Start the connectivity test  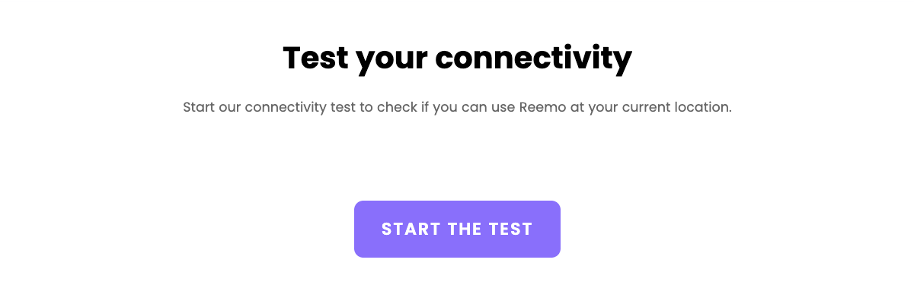457,229
